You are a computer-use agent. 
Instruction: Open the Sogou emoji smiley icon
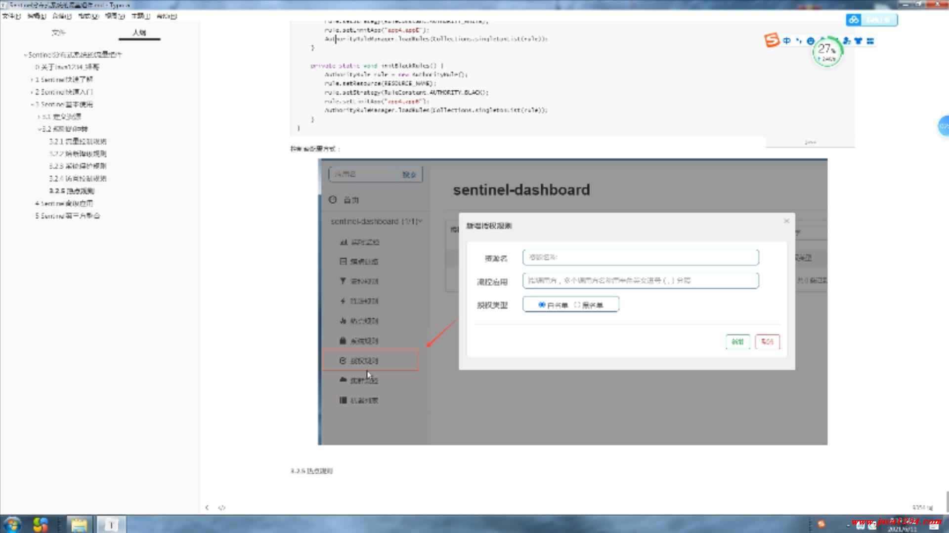click(x=811, y=41)
